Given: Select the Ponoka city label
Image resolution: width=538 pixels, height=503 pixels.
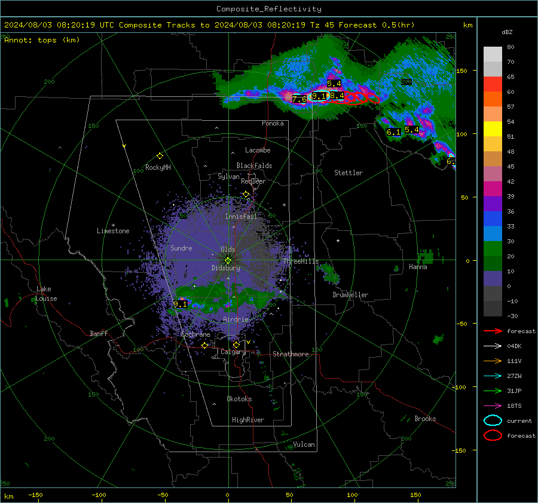Looking at the screenshot, I should [273, 123].
